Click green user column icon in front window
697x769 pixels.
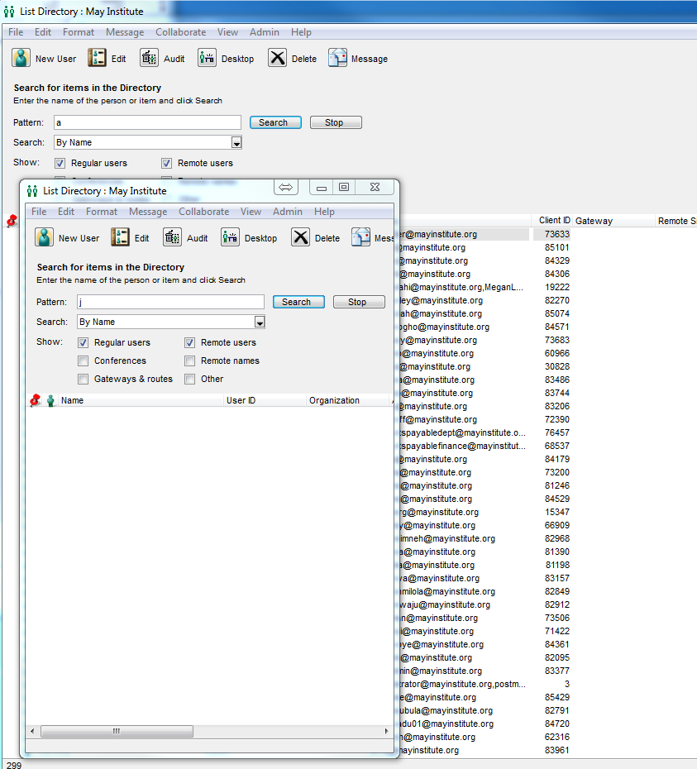coord(50,401)
